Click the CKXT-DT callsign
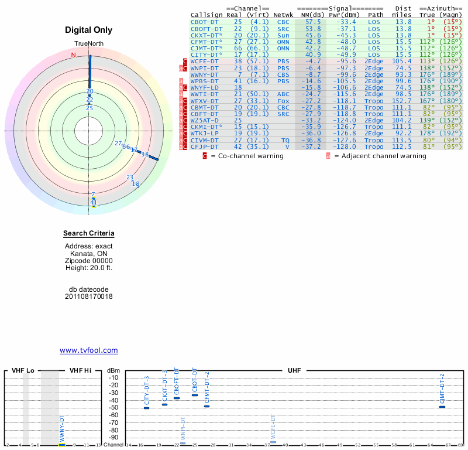The height and width of the screenshot is (450, 468). coord(207,35)
